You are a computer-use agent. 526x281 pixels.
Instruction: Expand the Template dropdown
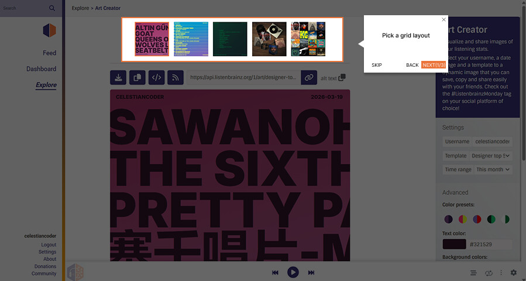pyautogui.click(x=490, y=156)
